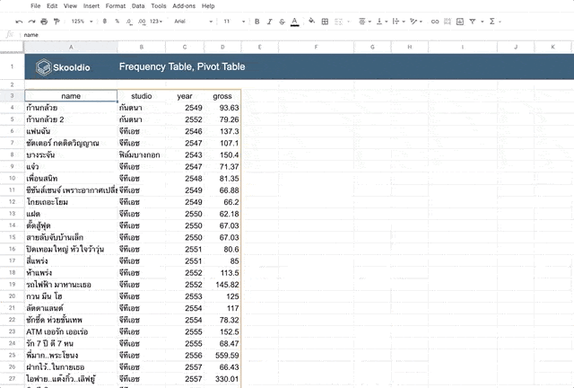Click the Print icon
The height and width of the screenshot is (388, 574).
[44, 22]
